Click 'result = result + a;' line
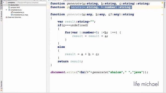This screenshot has height=93, width=166. click(90, 36)
